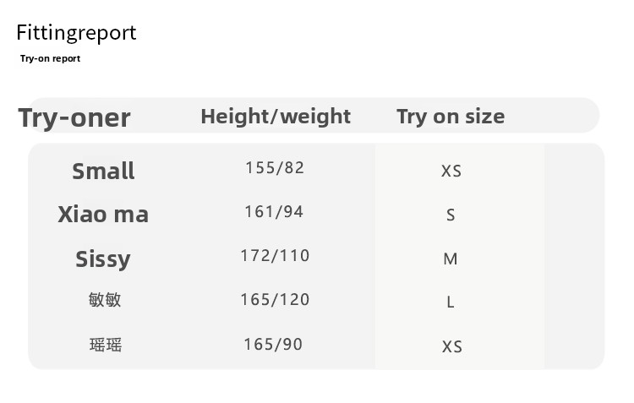Click the 155/82 height/weight value
Viewport: 634px width, 403px height.
coord(275,167)
